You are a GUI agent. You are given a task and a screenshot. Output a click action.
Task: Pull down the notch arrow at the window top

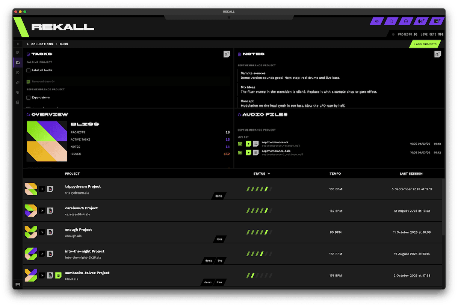tap(229, 18)
